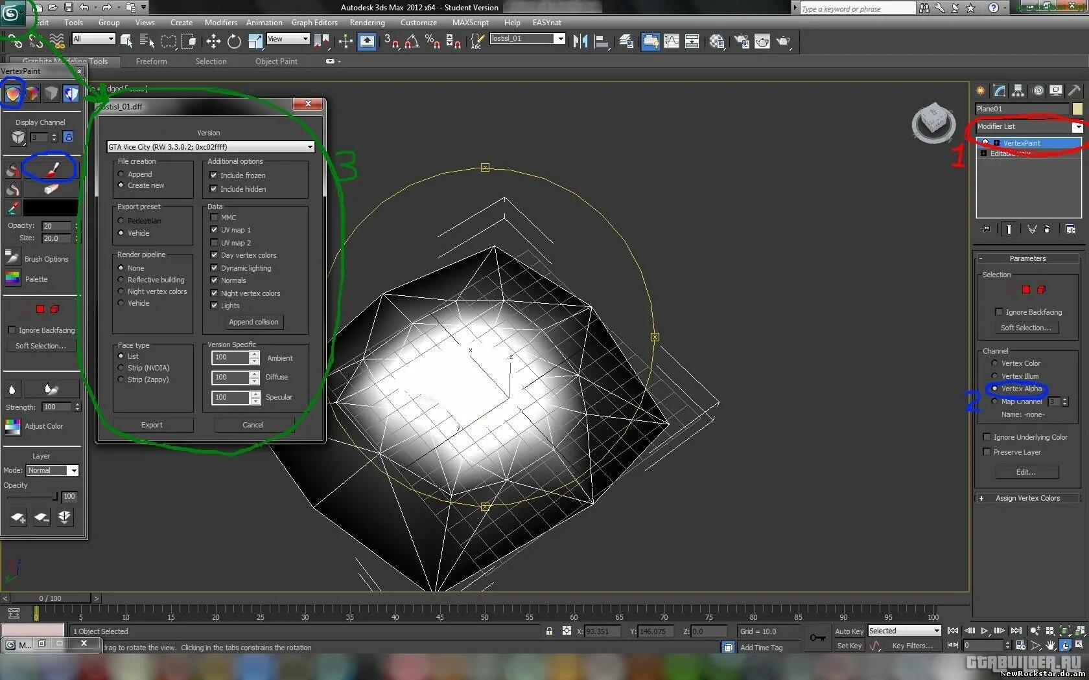This screenshot has height=680, width=1089.
Task: Click the Undo arrow in title bar
Action: [84, 8]
